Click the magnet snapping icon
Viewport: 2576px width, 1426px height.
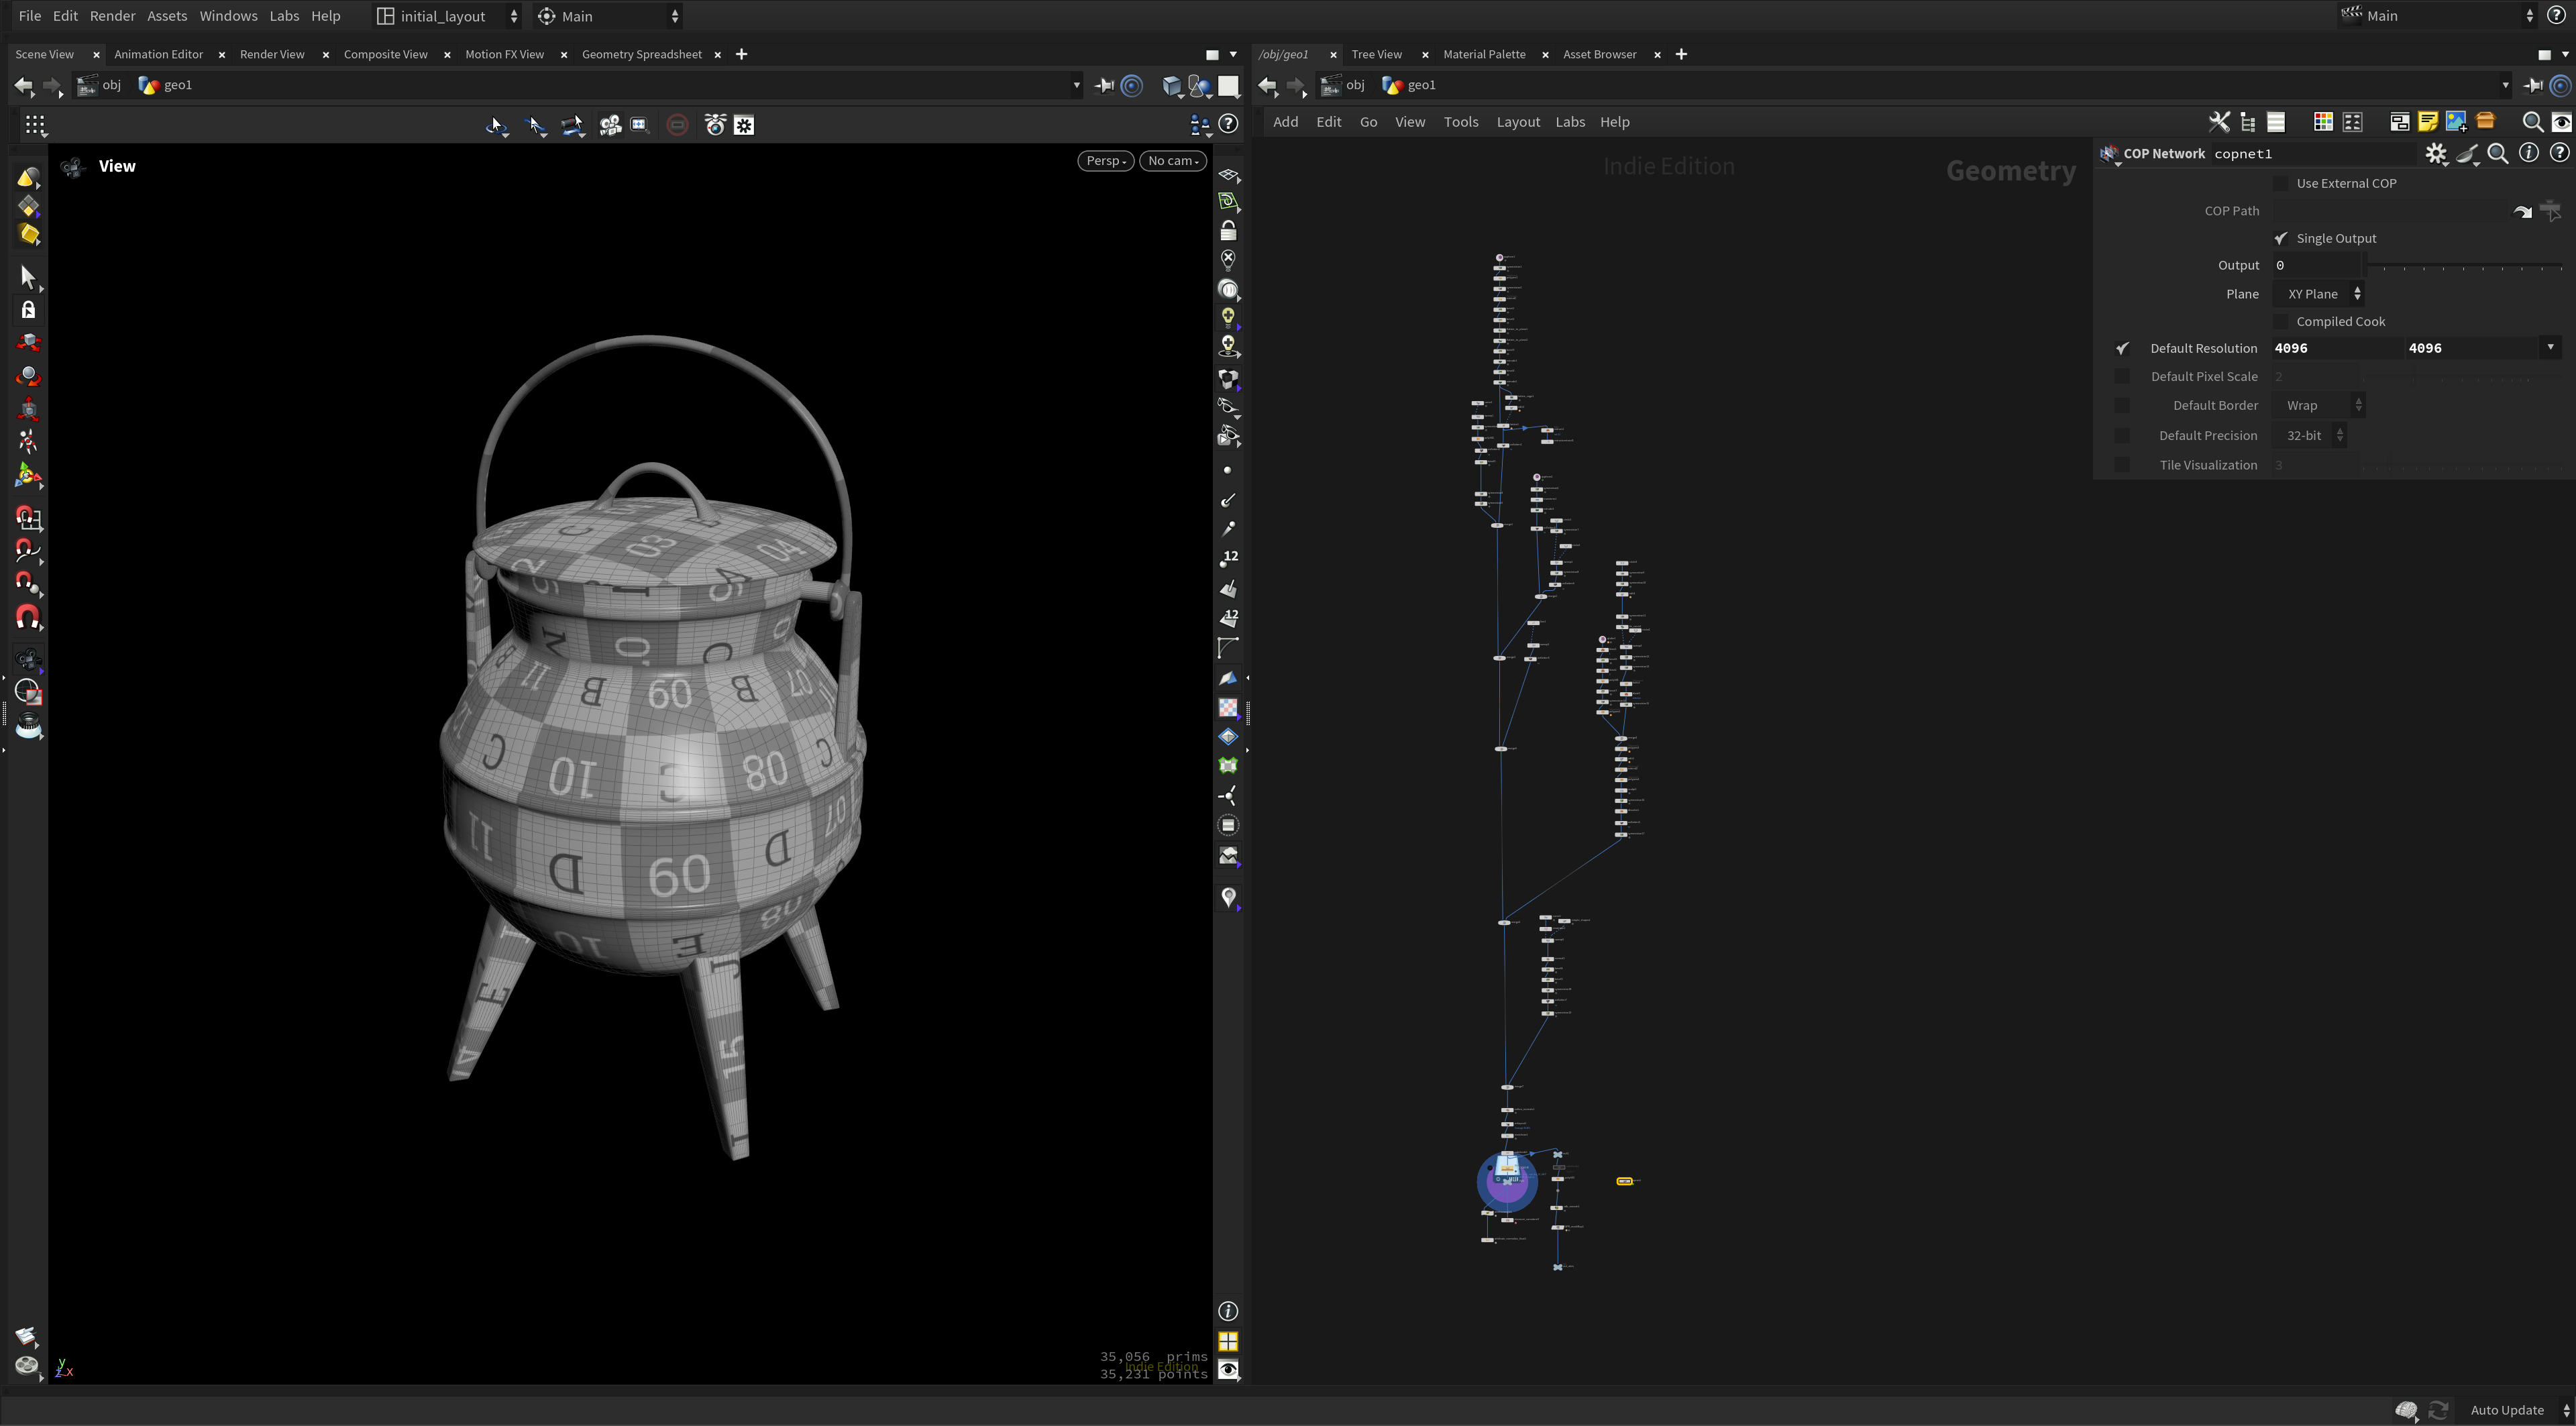pos(28,618)
